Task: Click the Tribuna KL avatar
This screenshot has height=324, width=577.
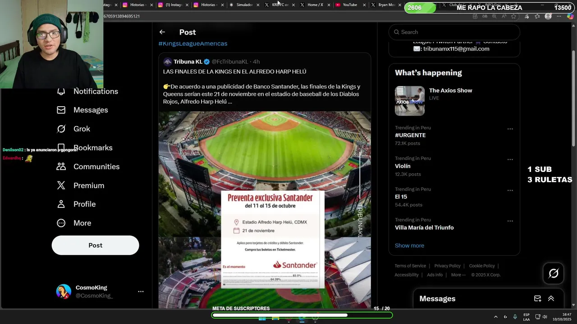Action: click(x=167, y=62)
